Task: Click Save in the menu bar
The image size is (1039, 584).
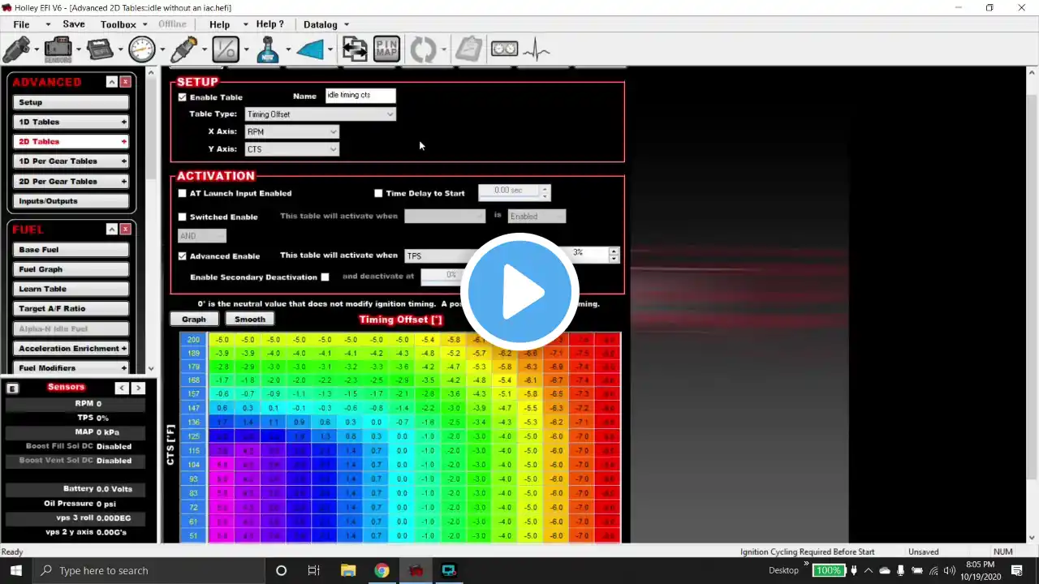Action: pyautogui.click(x=74, y=24)
